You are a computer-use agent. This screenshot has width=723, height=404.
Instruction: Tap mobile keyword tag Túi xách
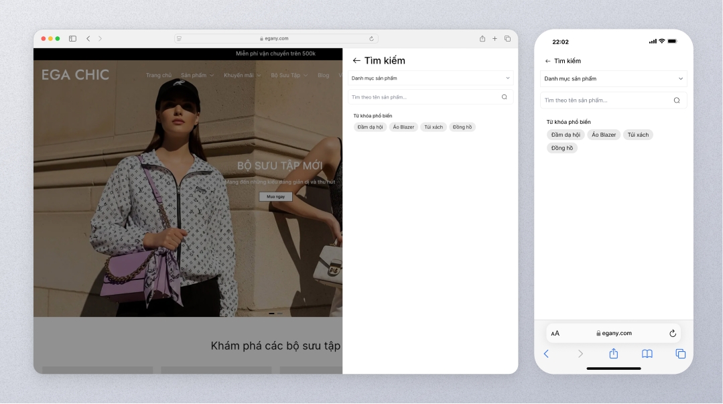pyautogui.click(x=637, y=135)
